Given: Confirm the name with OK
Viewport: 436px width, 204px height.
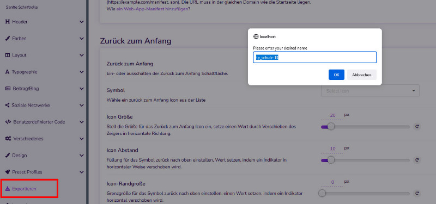Looking at the screenshot, I should pyautogui.click(x=336, y=75).
